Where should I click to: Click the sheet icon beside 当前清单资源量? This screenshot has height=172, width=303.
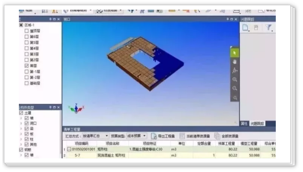pyautogui.click(x=182, y=136)
